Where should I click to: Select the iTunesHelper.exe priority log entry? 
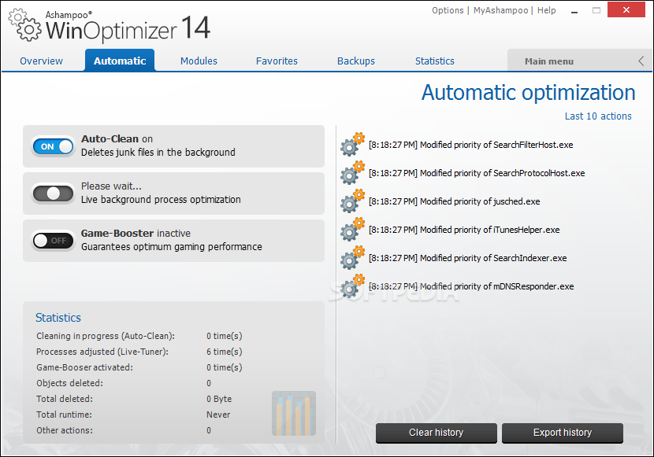click(464, 230)
